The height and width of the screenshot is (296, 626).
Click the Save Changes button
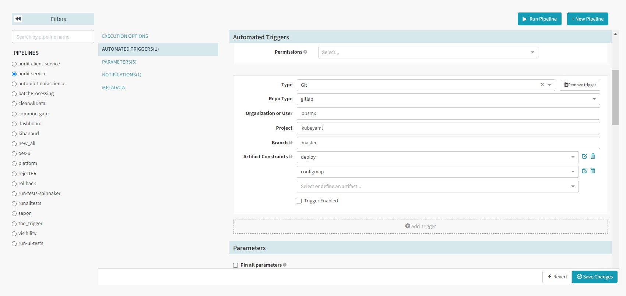click(594, 277)
